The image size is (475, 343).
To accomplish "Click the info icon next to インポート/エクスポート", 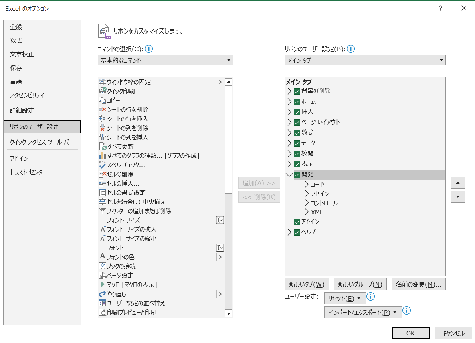I will click(x=407, y=310).
